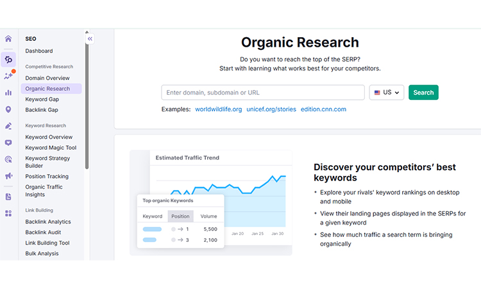Viewport: 481px width, 288px height.
Task: Open Backlink Audit
Action: [x=43, y=232]
